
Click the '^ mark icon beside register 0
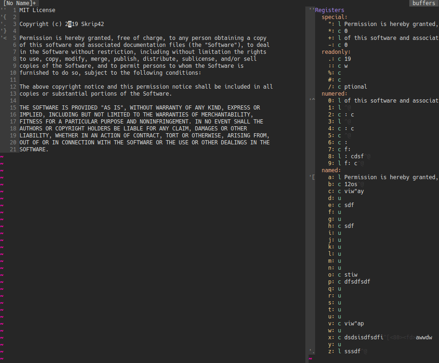point(313,98)
